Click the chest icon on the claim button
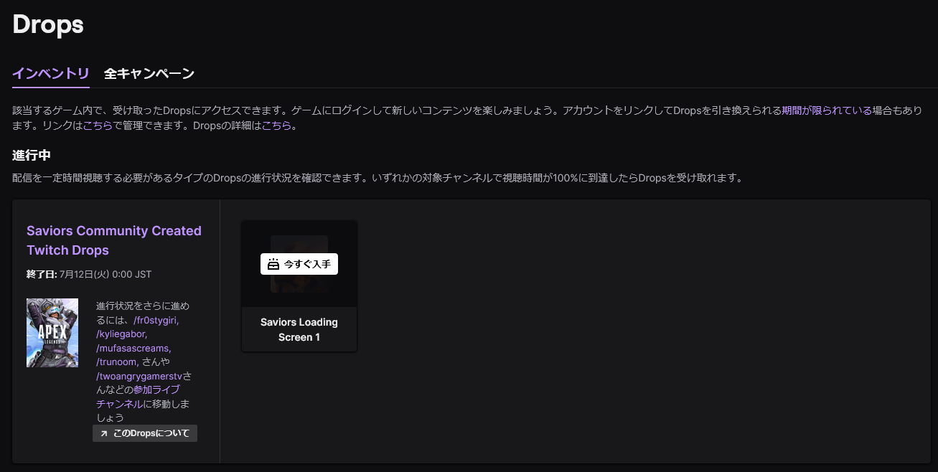The width and height of the screenshot is (938, 472). 273,264
